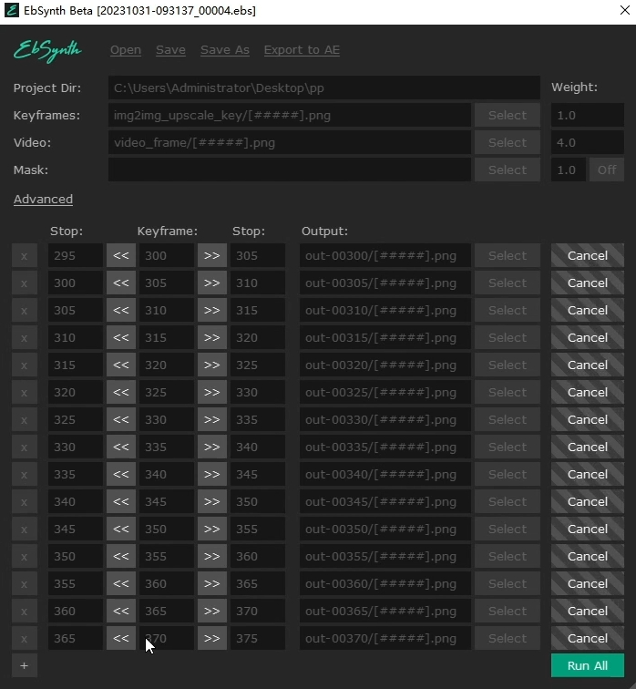Viewport: 636px width, 689px height.
Task: Click Select for output out-00320
Action: (508, 365)
